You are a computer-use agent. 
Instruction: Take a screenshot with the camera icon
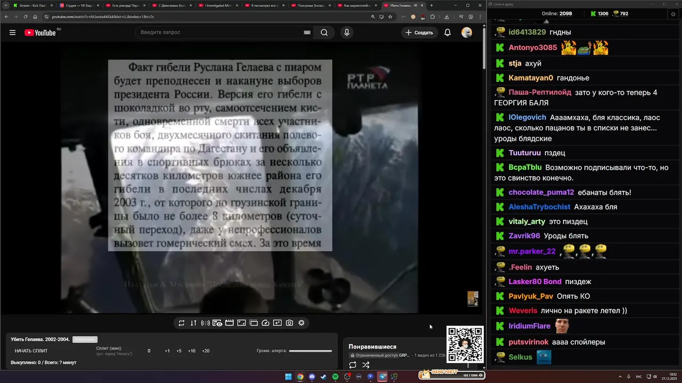point(289,323)
